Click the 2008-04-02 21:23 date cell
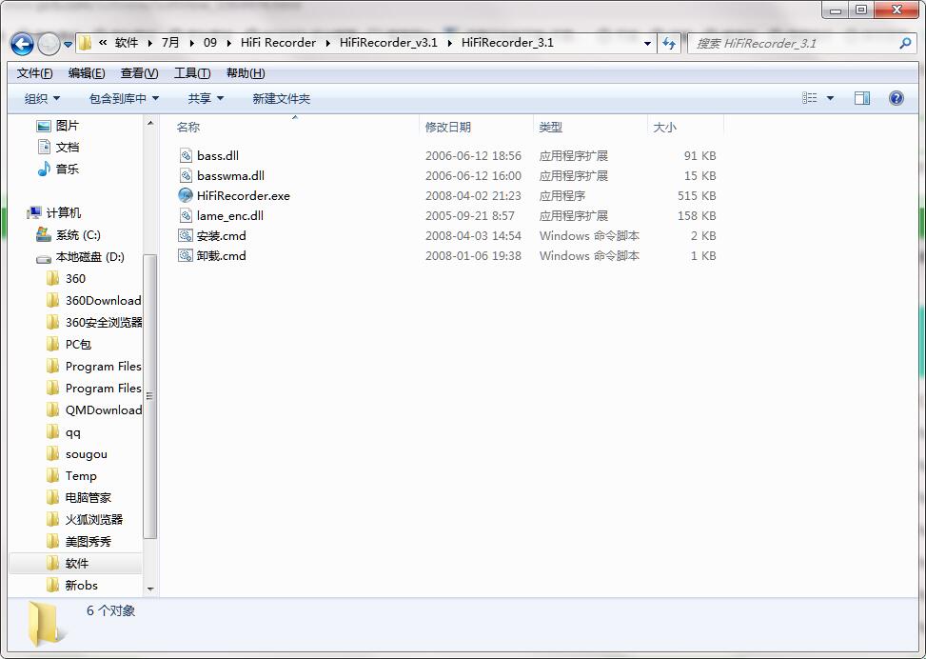Viewport: 926px width, 659px height. tap(473, 195)
